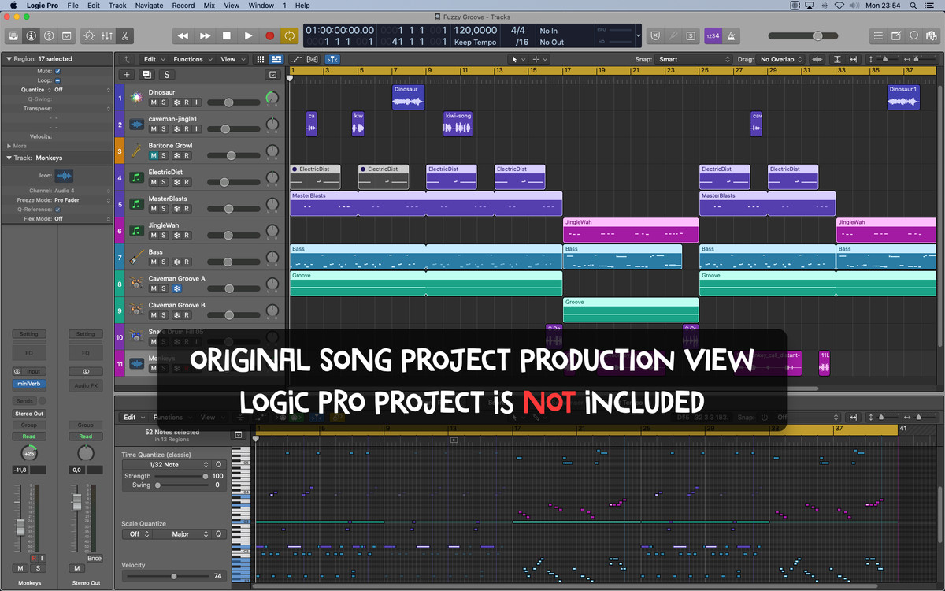Viewport: 945px width, 591px height.
Task: Toggle the purple count-in 1234 button
Action: pos(712,35)
